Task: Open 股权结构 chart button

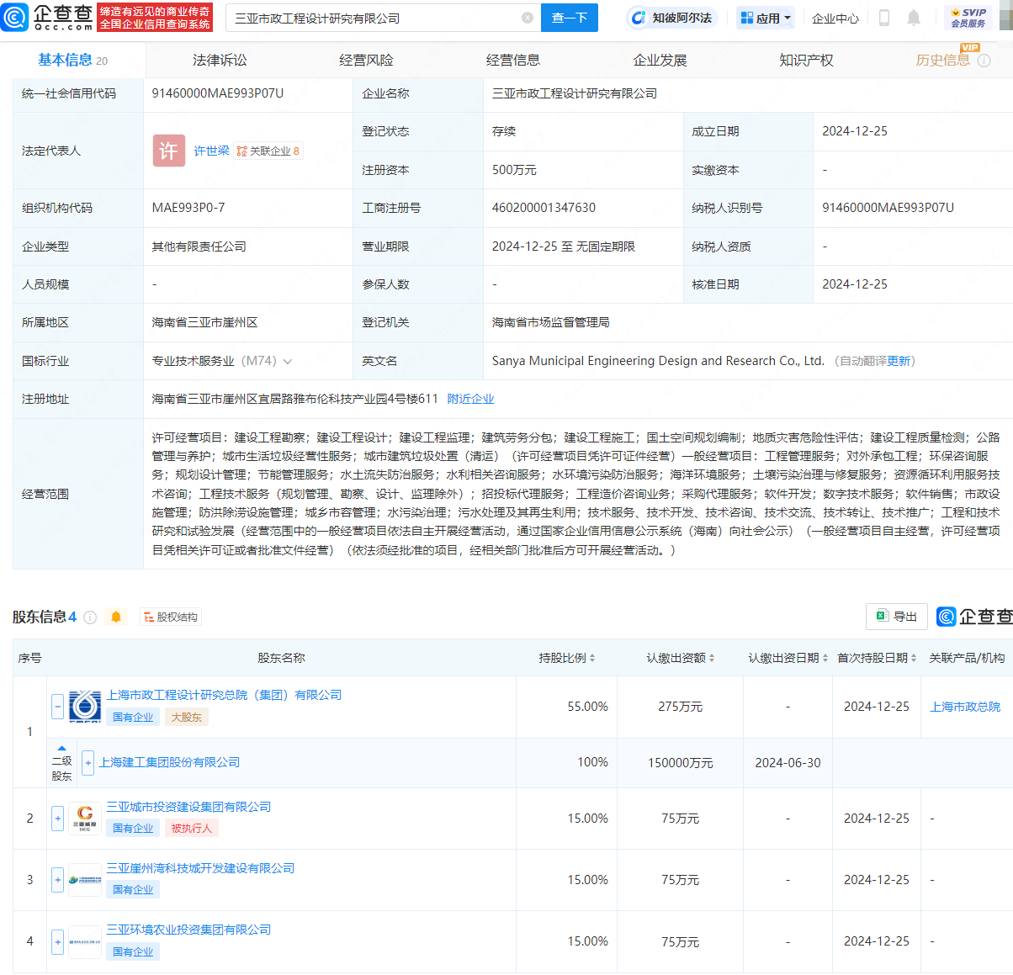Action: 171,617
